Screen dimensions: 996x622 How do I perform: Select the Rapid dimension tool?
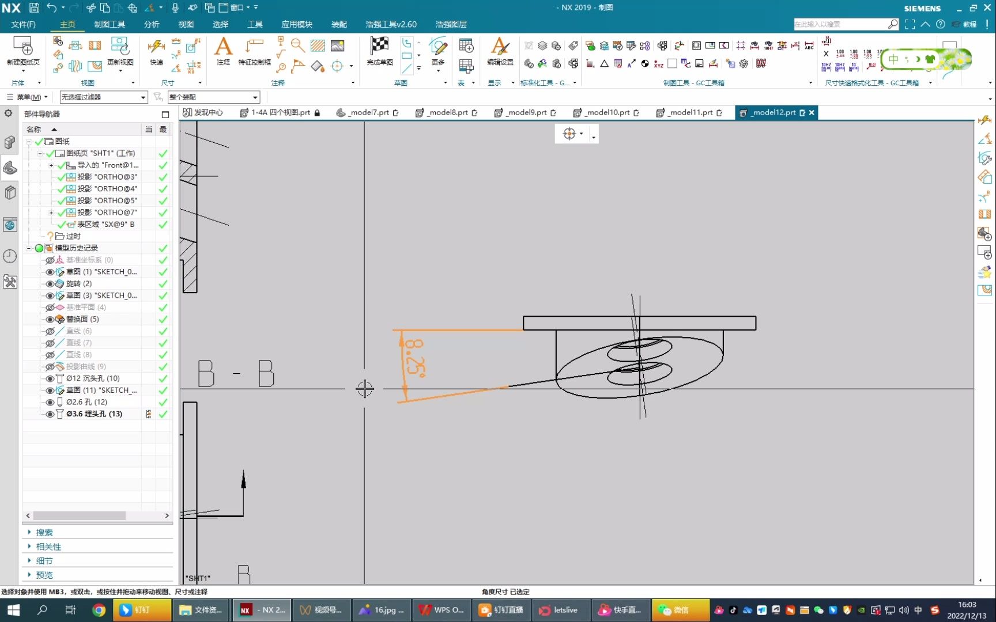[156, 46]
